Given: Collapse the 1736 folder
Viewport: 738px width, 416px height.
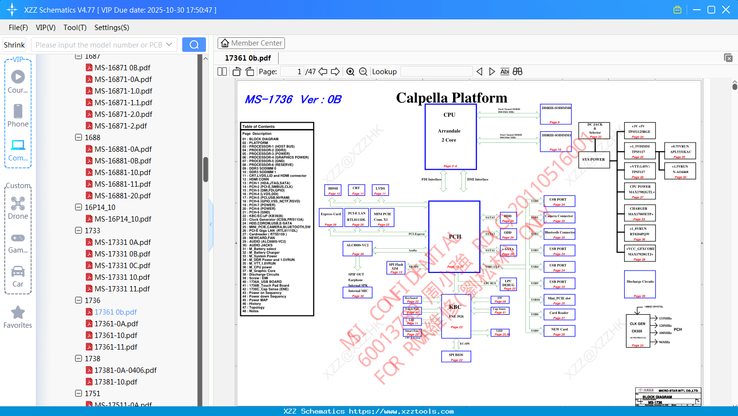Looking at the screenshot, I should [79, 300].
